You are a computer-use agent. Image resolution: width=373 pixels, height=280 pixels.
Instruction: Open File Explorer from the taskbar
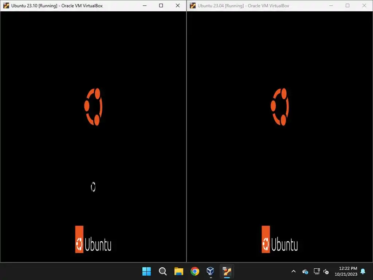tap(178, 271)
